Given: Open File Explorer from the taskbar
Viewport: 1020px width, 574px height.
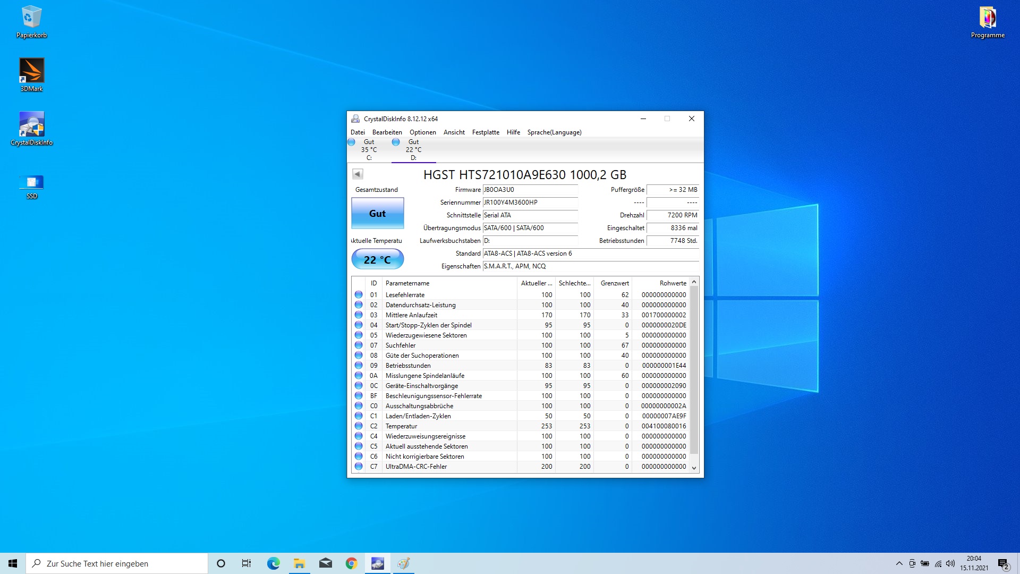Looking at the screenshot, I should click(299, 563).
